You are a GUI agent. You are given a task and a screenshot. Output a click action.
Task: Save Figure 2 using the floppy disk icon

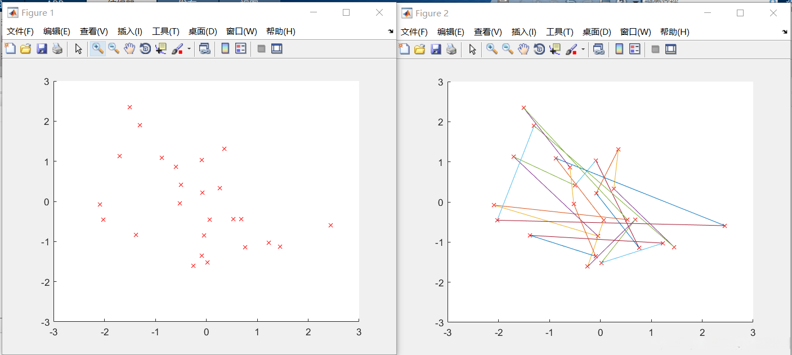click(436, 50)
